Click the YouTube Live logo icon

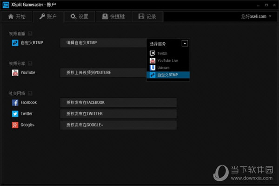click(153, 61)
